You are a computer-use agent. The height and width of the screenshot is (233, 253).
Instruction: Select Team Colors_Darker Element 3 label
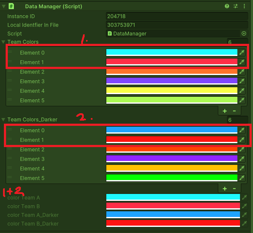tap(32, 159)
